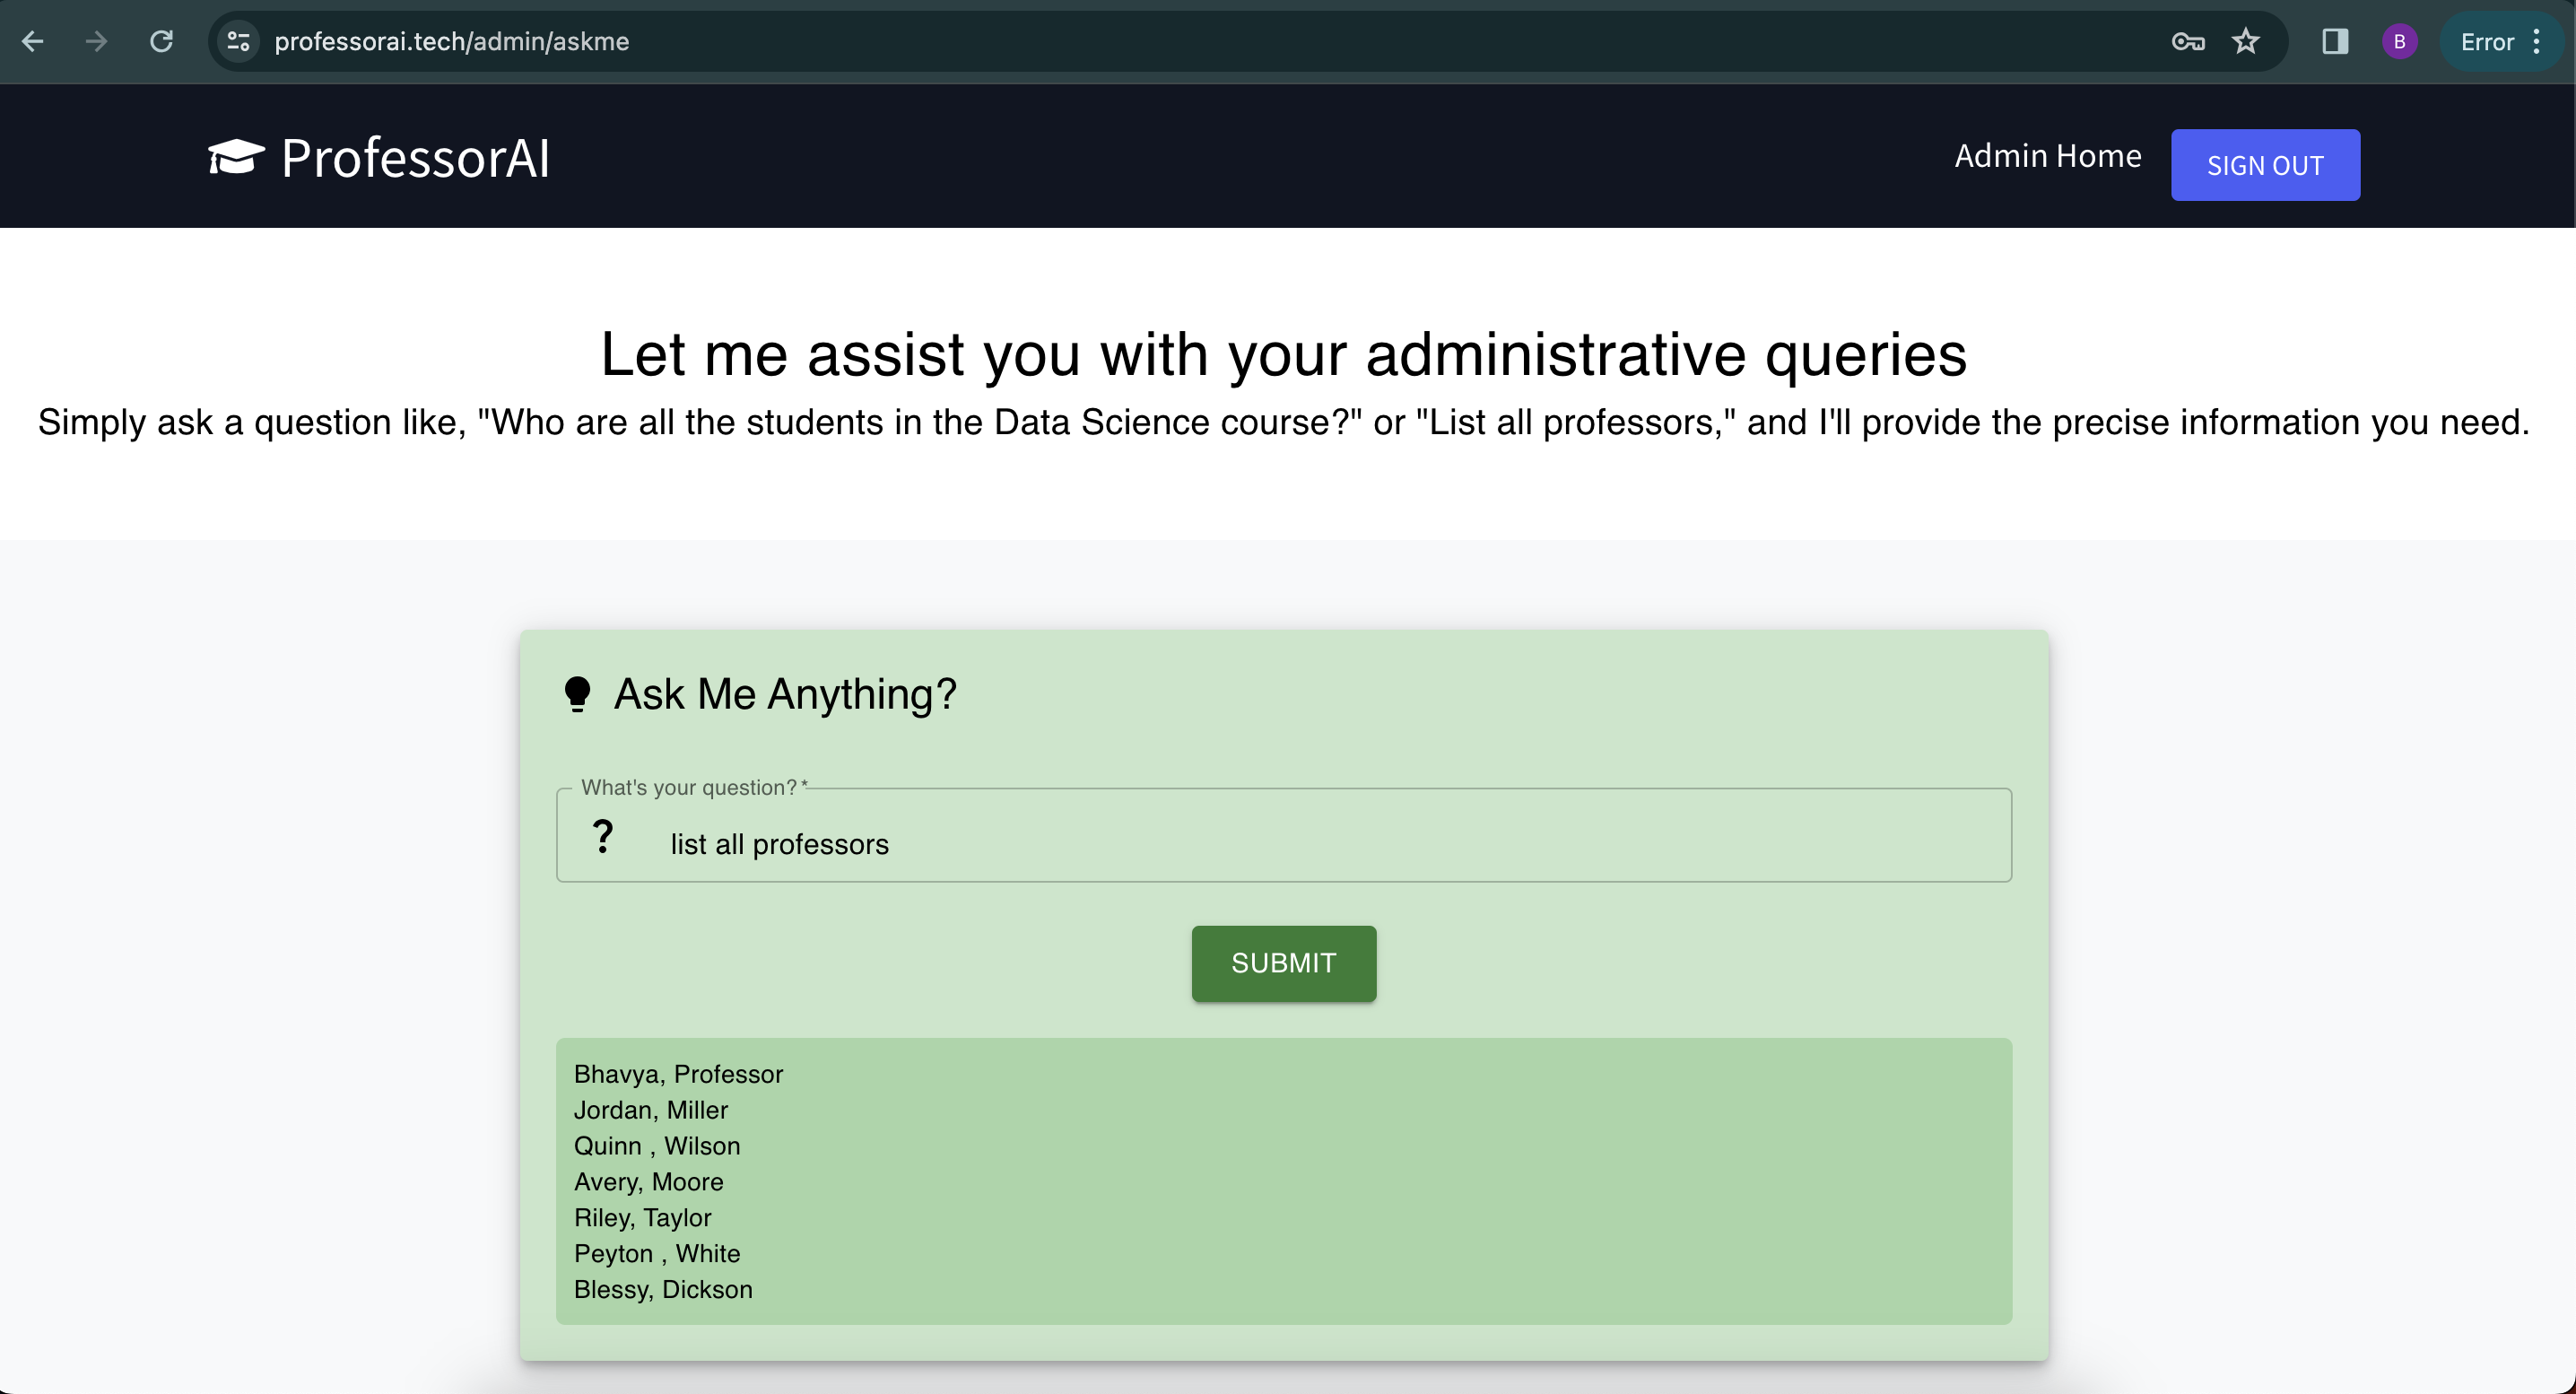Image resolution: width=2576 pixels, height=1394 pixels.
Task: Toggle the browser side panel
Action: pos(2335,41)
